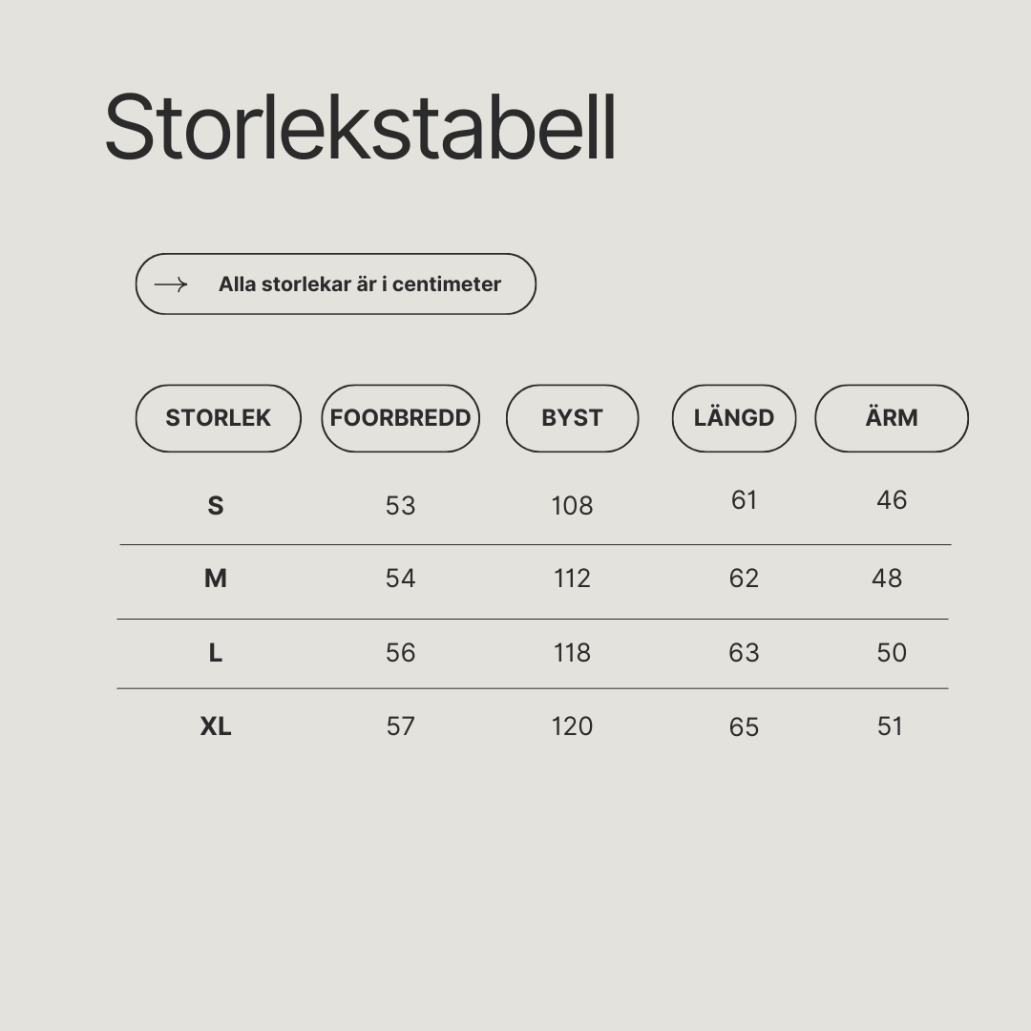Viewport: 1031px width, 1031px height.
Task: Select the size S row label
Action: [x=216, y=506]
